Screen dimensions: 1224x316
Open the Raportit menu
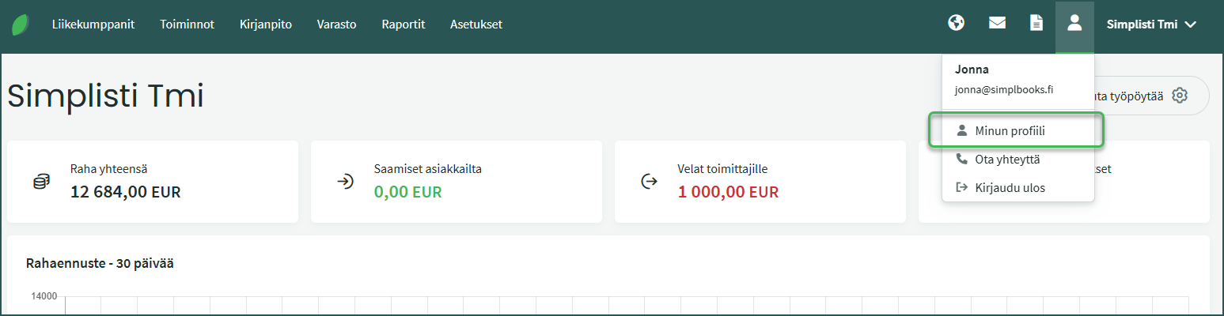coord(403,24)
